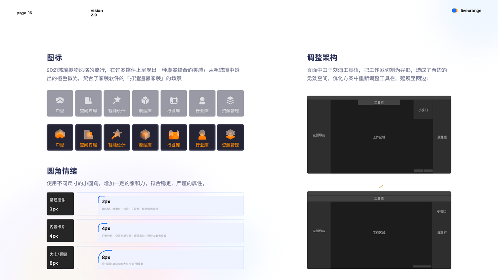
Task: Click orange 行业库 tile with person icon
Action: (x=202, y=137)
